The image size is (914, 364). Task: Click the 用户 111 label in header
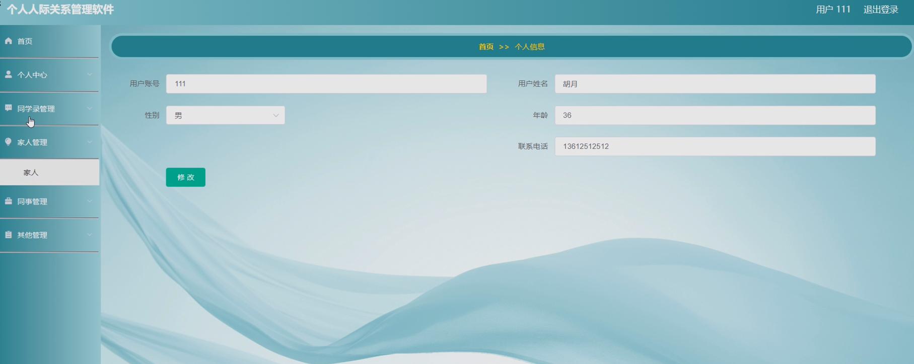[x=833, y=10]
